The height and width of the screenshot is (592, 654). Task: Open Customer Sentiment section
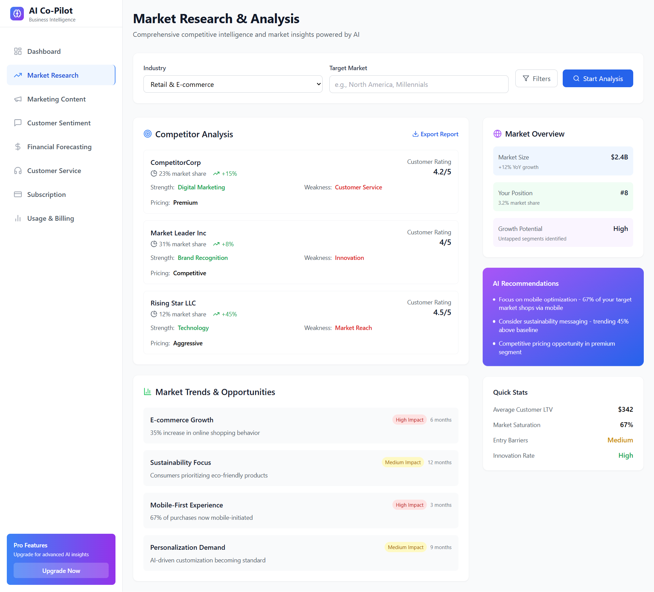coord(61,123)
